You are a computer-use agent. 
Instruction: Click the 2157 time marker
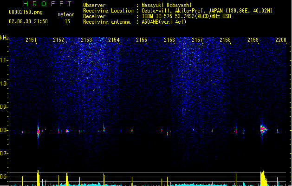(197, 40)
